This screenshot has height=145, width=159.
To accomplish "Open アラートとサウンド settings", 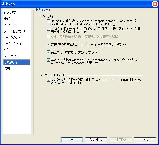I will 14,31.
